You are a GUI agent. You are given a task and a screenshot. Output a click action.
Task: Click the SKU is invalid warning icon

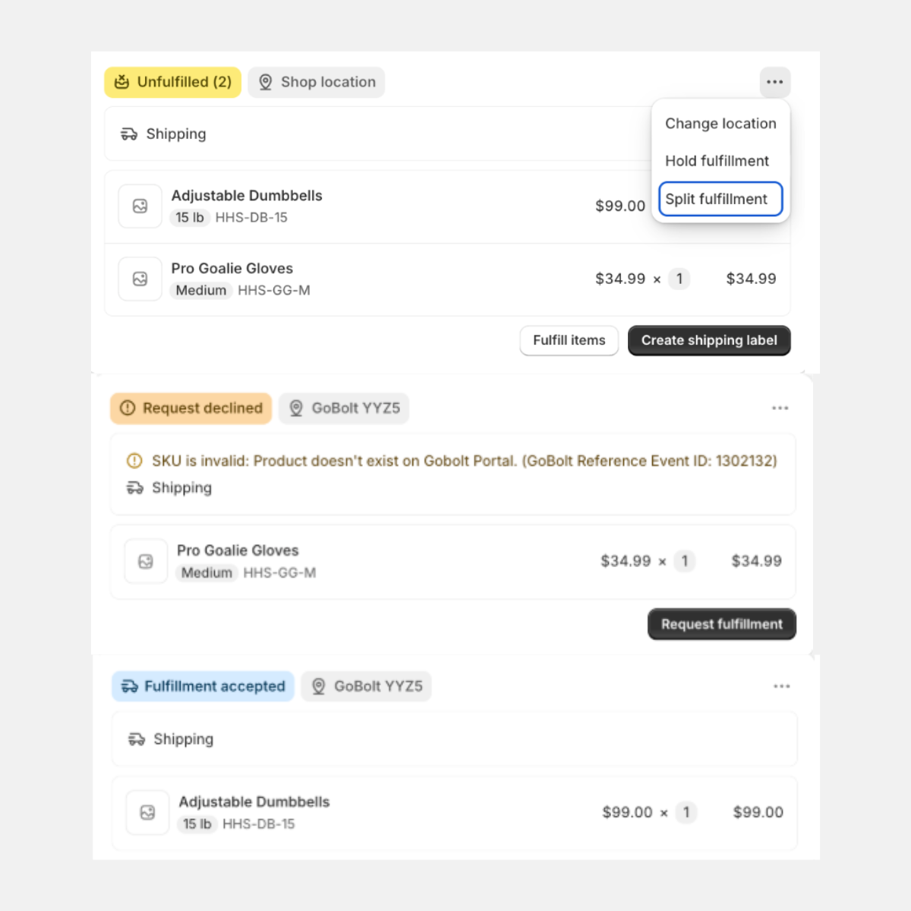point(134,461)
